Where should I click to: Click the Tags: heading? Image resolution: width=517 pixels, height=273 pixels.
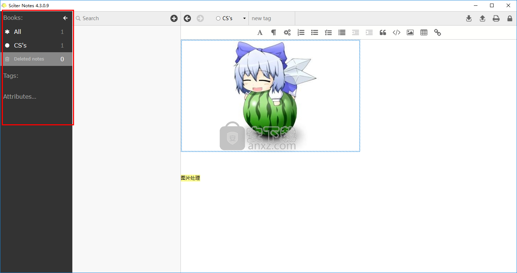11,76
